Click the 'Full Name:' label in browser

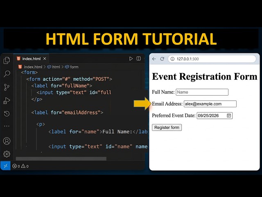coord(163,92)
